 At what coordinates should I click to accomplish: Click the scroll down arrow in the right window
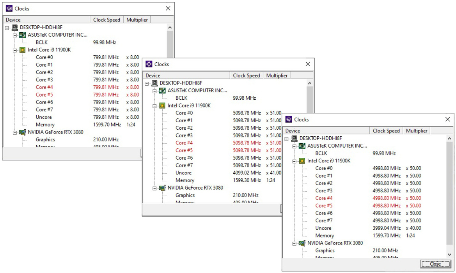click(450, 254)
